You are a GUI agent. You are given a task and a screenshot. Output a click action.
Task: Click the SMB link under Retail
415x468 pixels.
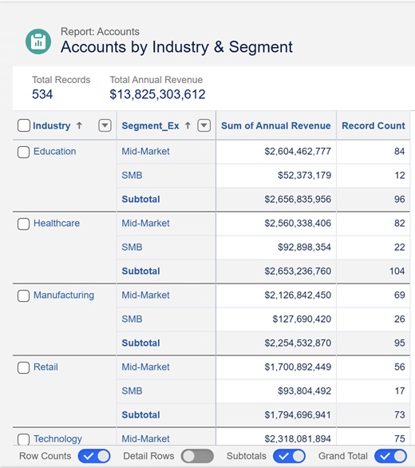pyautogui.click(x=132, y=391)
